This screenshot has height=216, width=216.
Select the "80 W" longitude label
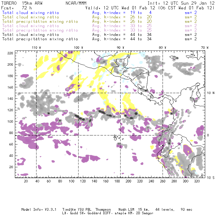coord(163,48)
